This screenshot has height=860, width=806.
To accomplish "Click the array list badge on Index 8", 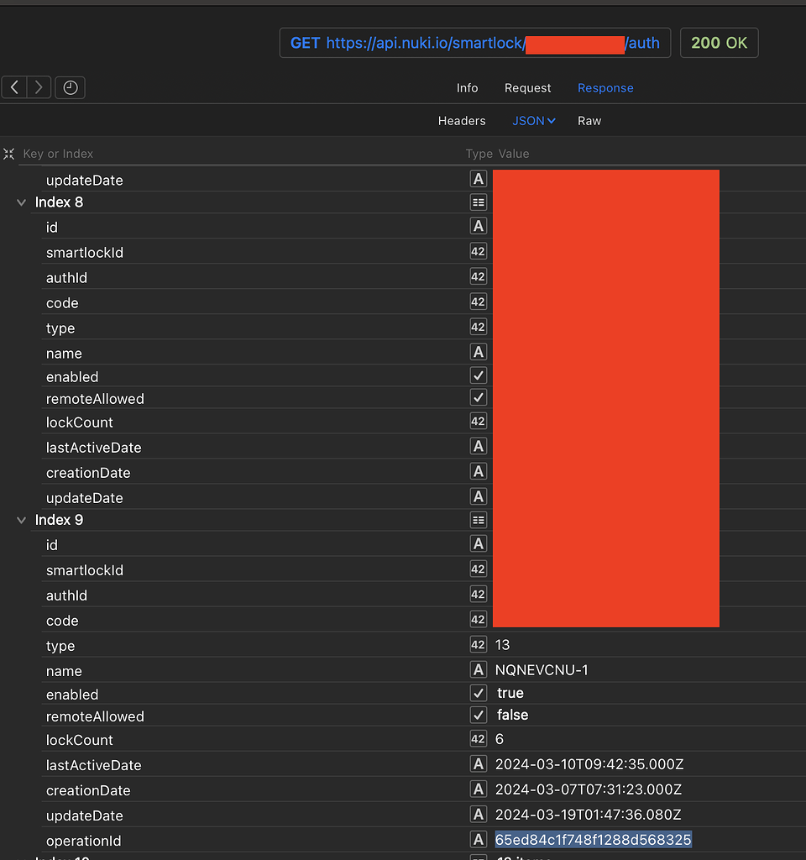I will (478, 202).
